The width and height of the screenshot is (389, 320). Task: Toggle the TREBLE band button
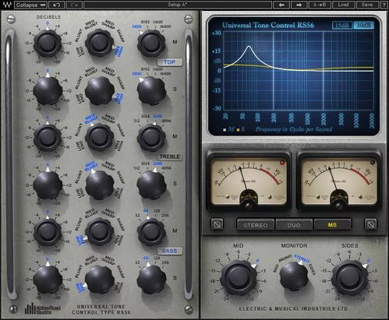[x=170, y=156]
